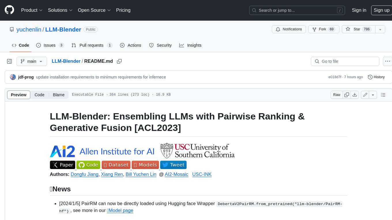This screenshot has height=220, width=392.
Task: Open author Bill Yuchen Lin's link
Action: (141, 174)
